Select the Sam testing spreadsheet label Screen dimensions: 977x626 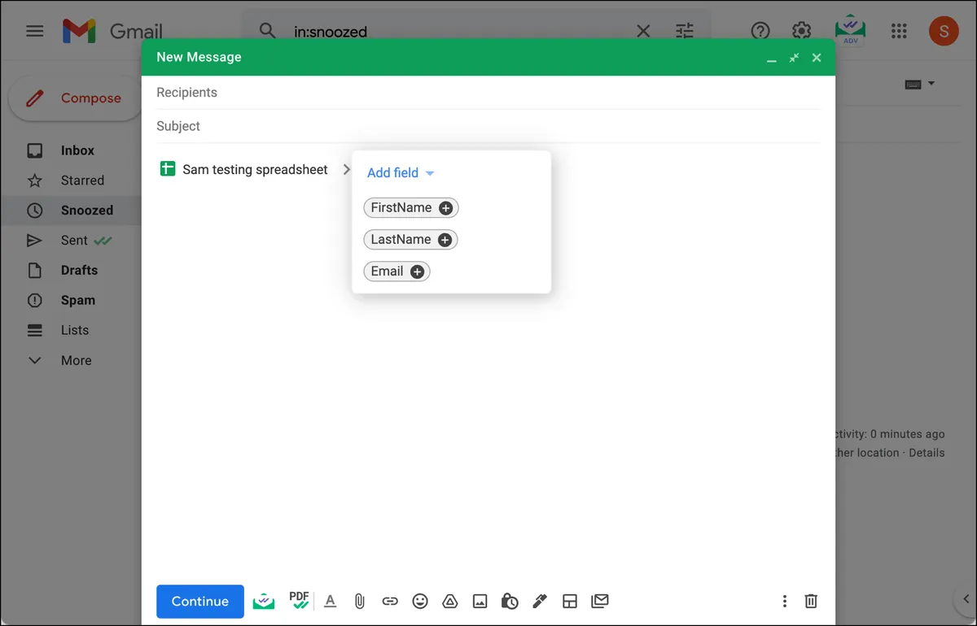tap(255, 170)
